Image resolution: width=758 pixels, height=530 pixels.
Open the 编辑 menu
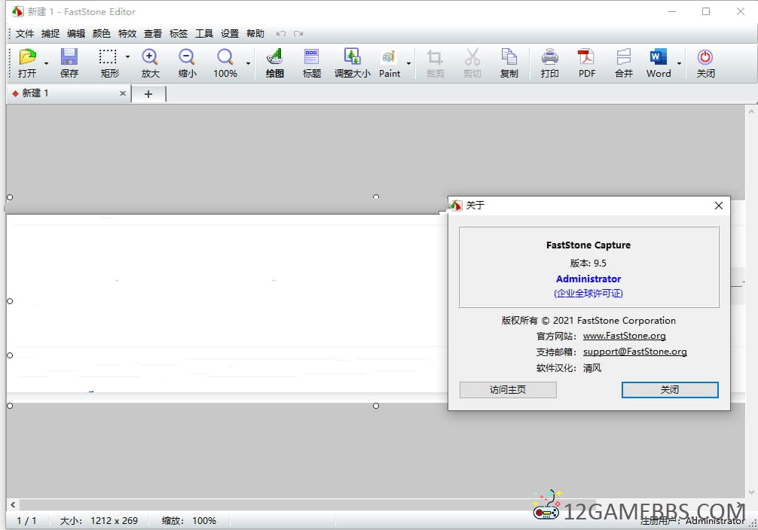tap(76, 33)
